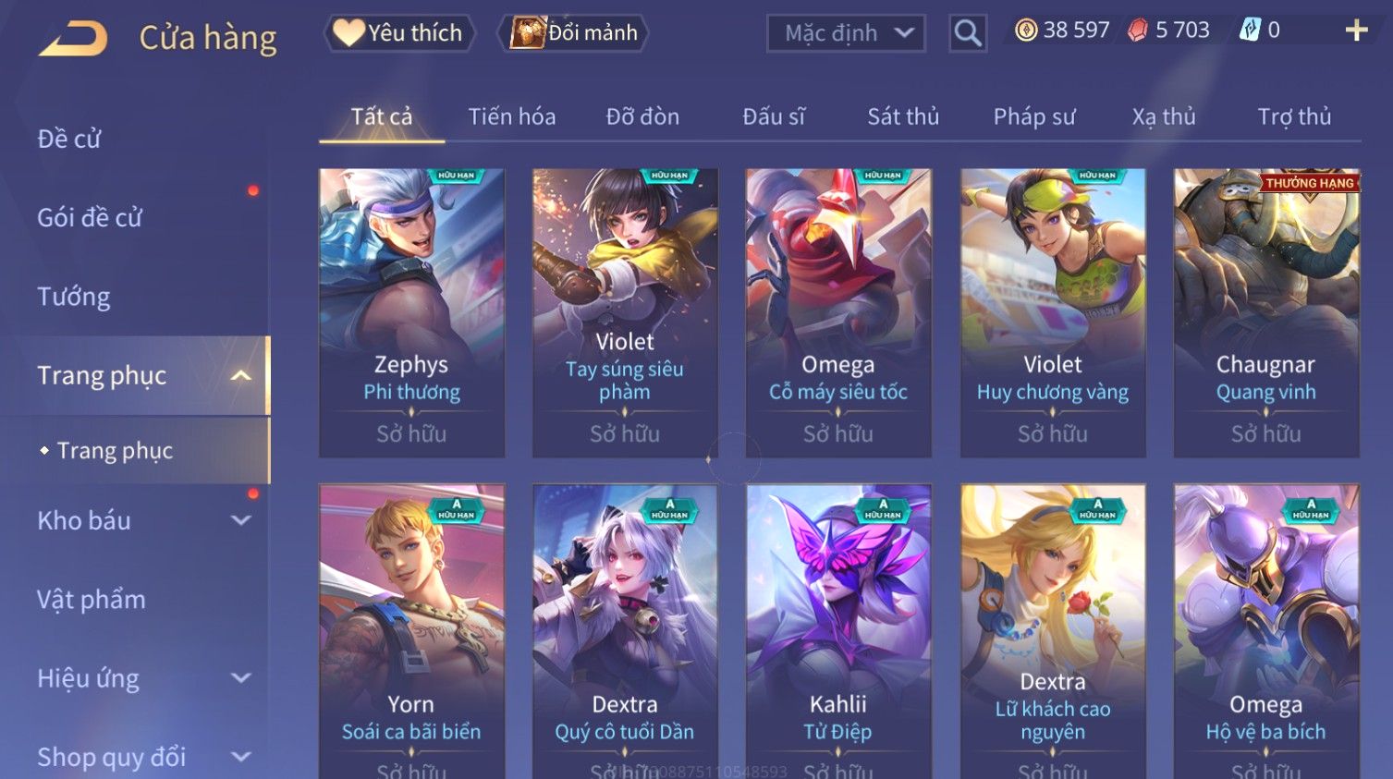Expand the Hiệu ứng section
The image size is (1393, 779).
point(240,678)
